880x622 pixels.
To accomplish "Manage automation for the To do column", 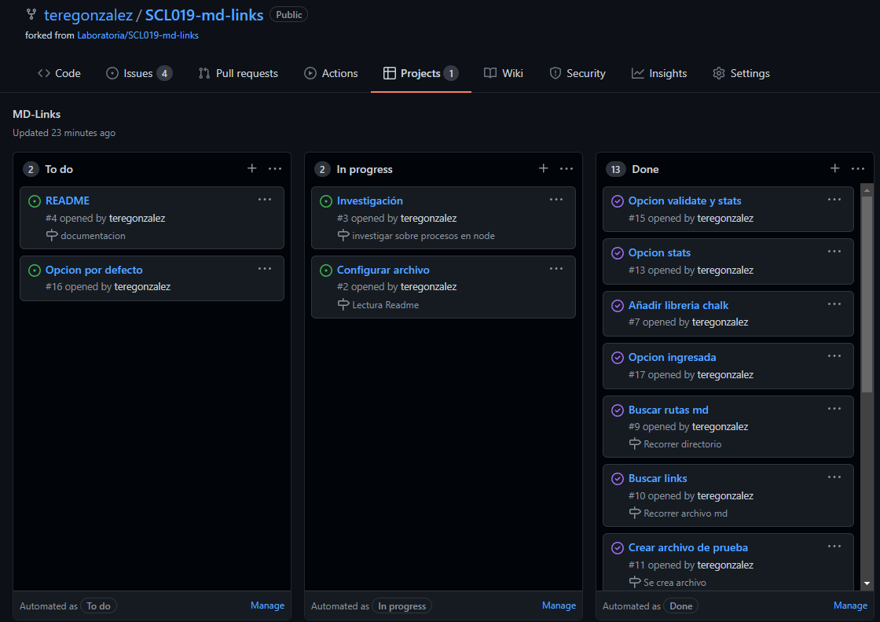I will [x=267, y=605].
